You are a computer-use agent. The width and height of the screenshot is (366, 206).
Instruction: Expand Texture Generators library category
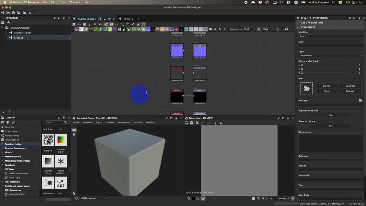[x=2, y=148]
